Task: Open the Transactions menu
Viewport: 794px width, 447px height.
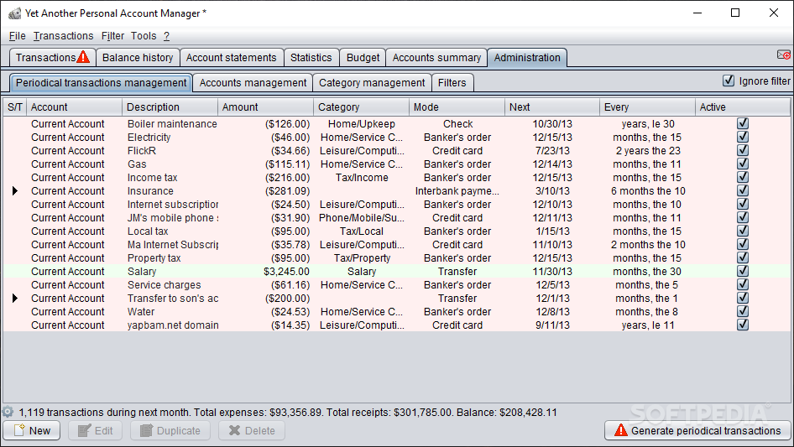Action: (x=63, y=36)
